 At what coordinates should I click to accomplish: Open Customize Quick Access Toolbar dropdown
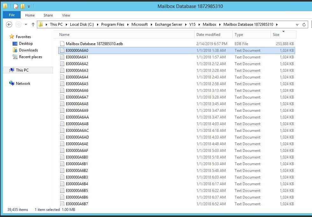point(29,7)
